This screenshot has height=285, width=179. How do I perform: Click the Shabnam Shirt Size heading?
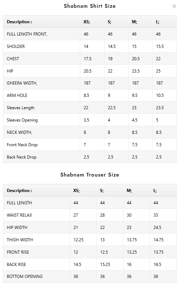click(90, 6)
